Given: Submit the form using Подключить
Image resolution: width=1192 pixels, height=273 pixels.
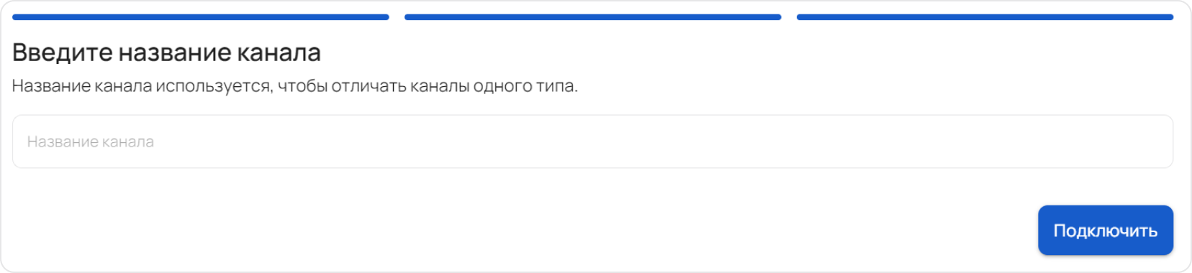Looking at the screenshot, I should click(x=1105, y=231).
